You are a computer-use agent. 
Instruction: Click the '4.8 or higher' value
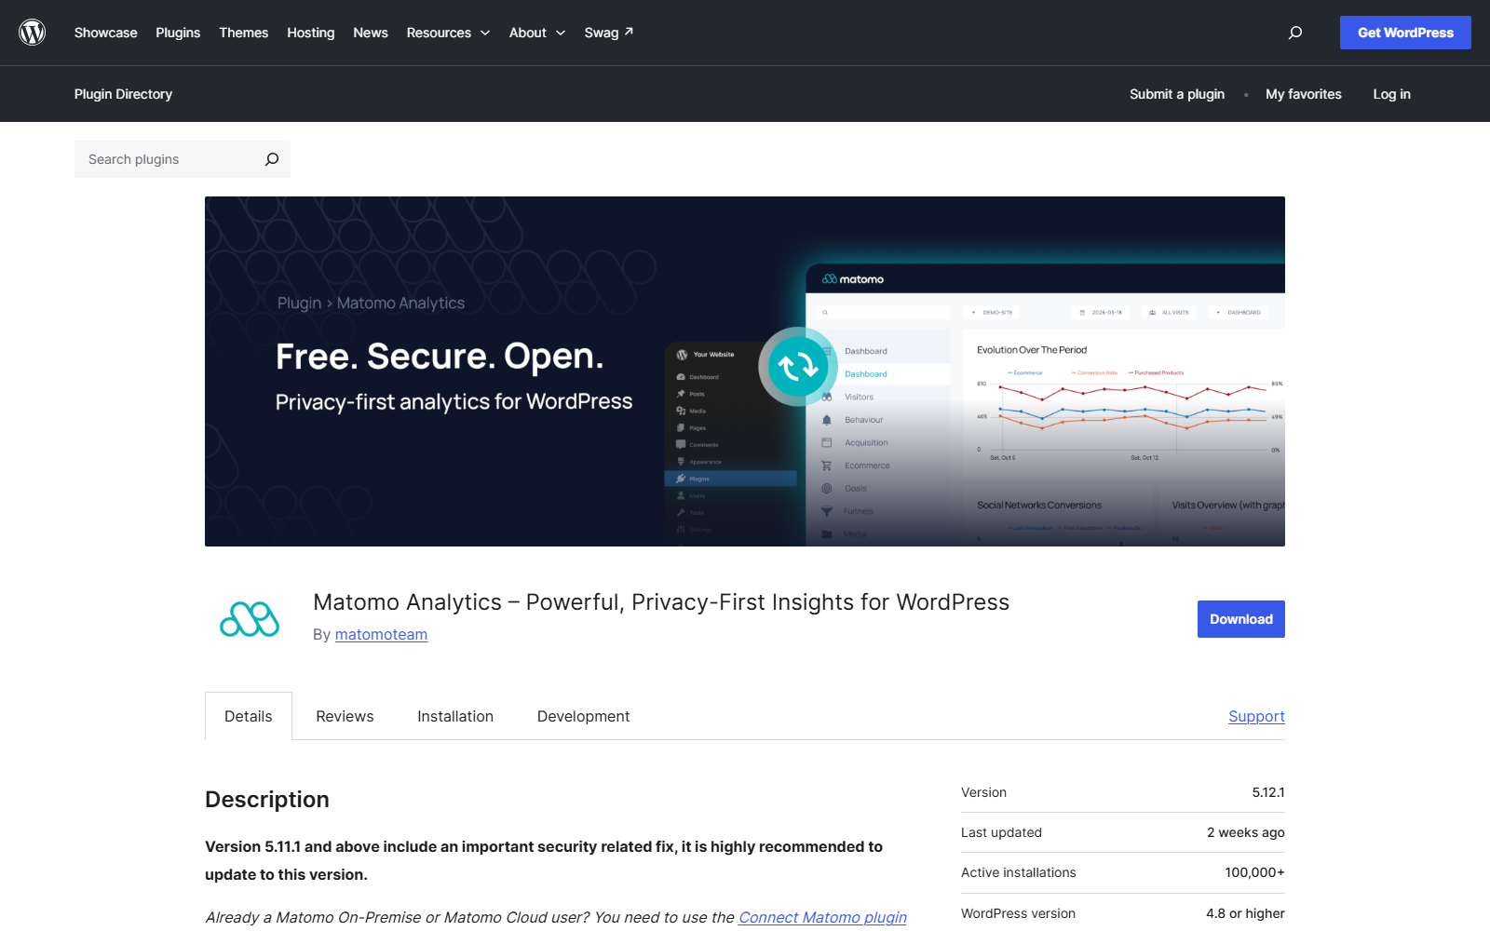1245,913
